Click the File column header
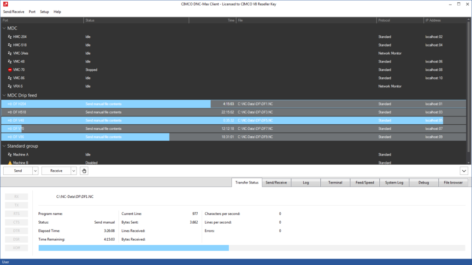Screen dimensions: 472x265 pos(306,20)
